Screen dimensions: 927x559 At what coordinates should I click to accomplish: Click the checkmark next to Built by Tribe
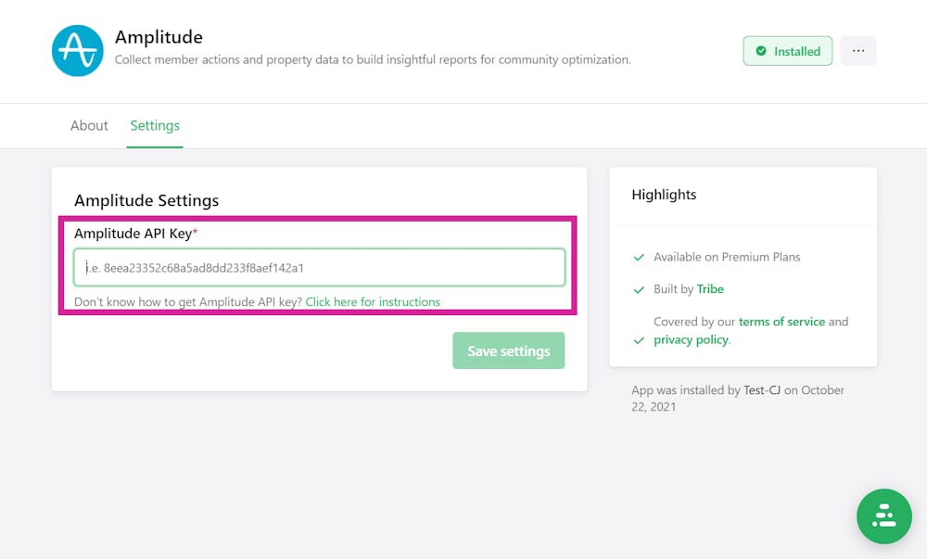coord(638,289)
